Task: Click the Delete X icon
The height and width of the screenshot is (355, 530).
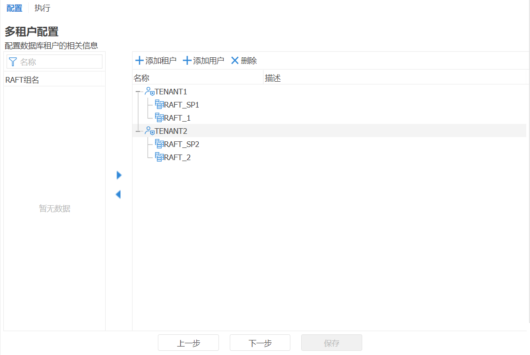Action: point(235,61)
